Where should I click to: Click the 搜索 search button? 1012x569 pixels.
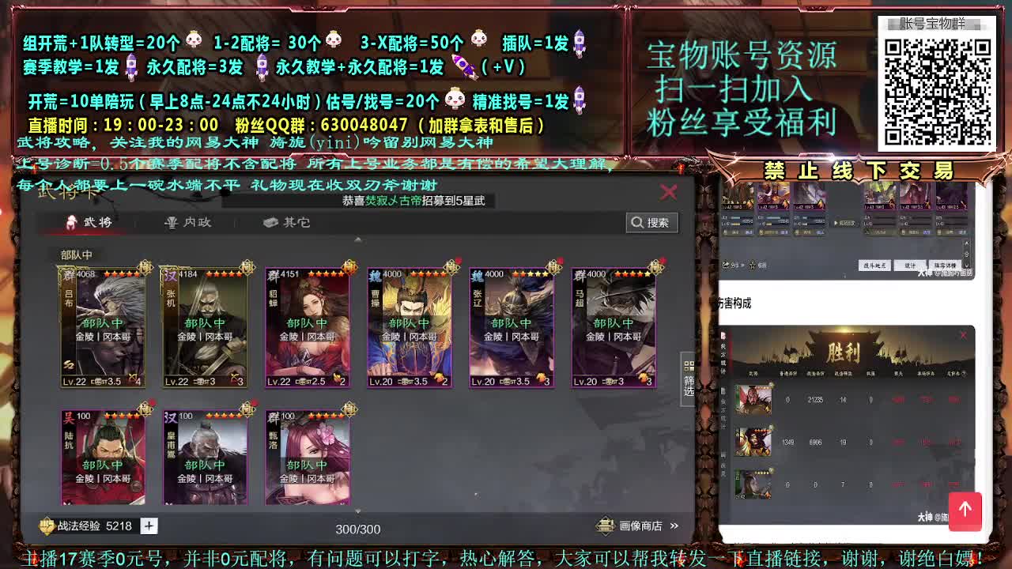point(651,223)
